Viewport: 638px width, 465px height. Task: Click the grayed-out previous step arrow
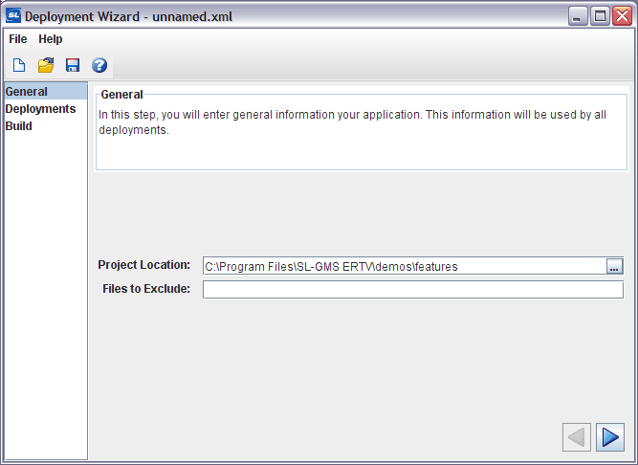tap(577, 437)
